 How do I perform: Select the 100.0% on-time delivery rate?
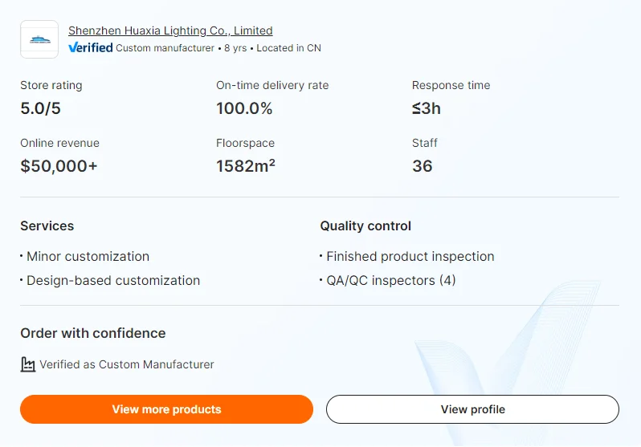click(x=244, y=108)
